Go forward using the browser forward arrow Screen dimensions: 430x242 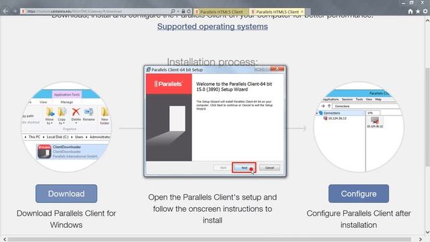[15, 11]
